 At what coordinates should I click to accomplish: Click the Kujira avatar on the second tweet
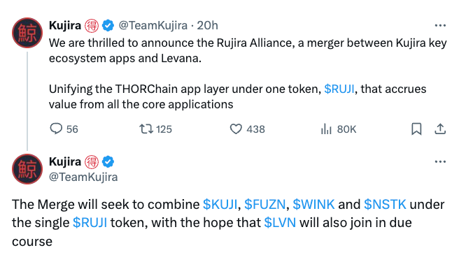click(x=27, y=169)
